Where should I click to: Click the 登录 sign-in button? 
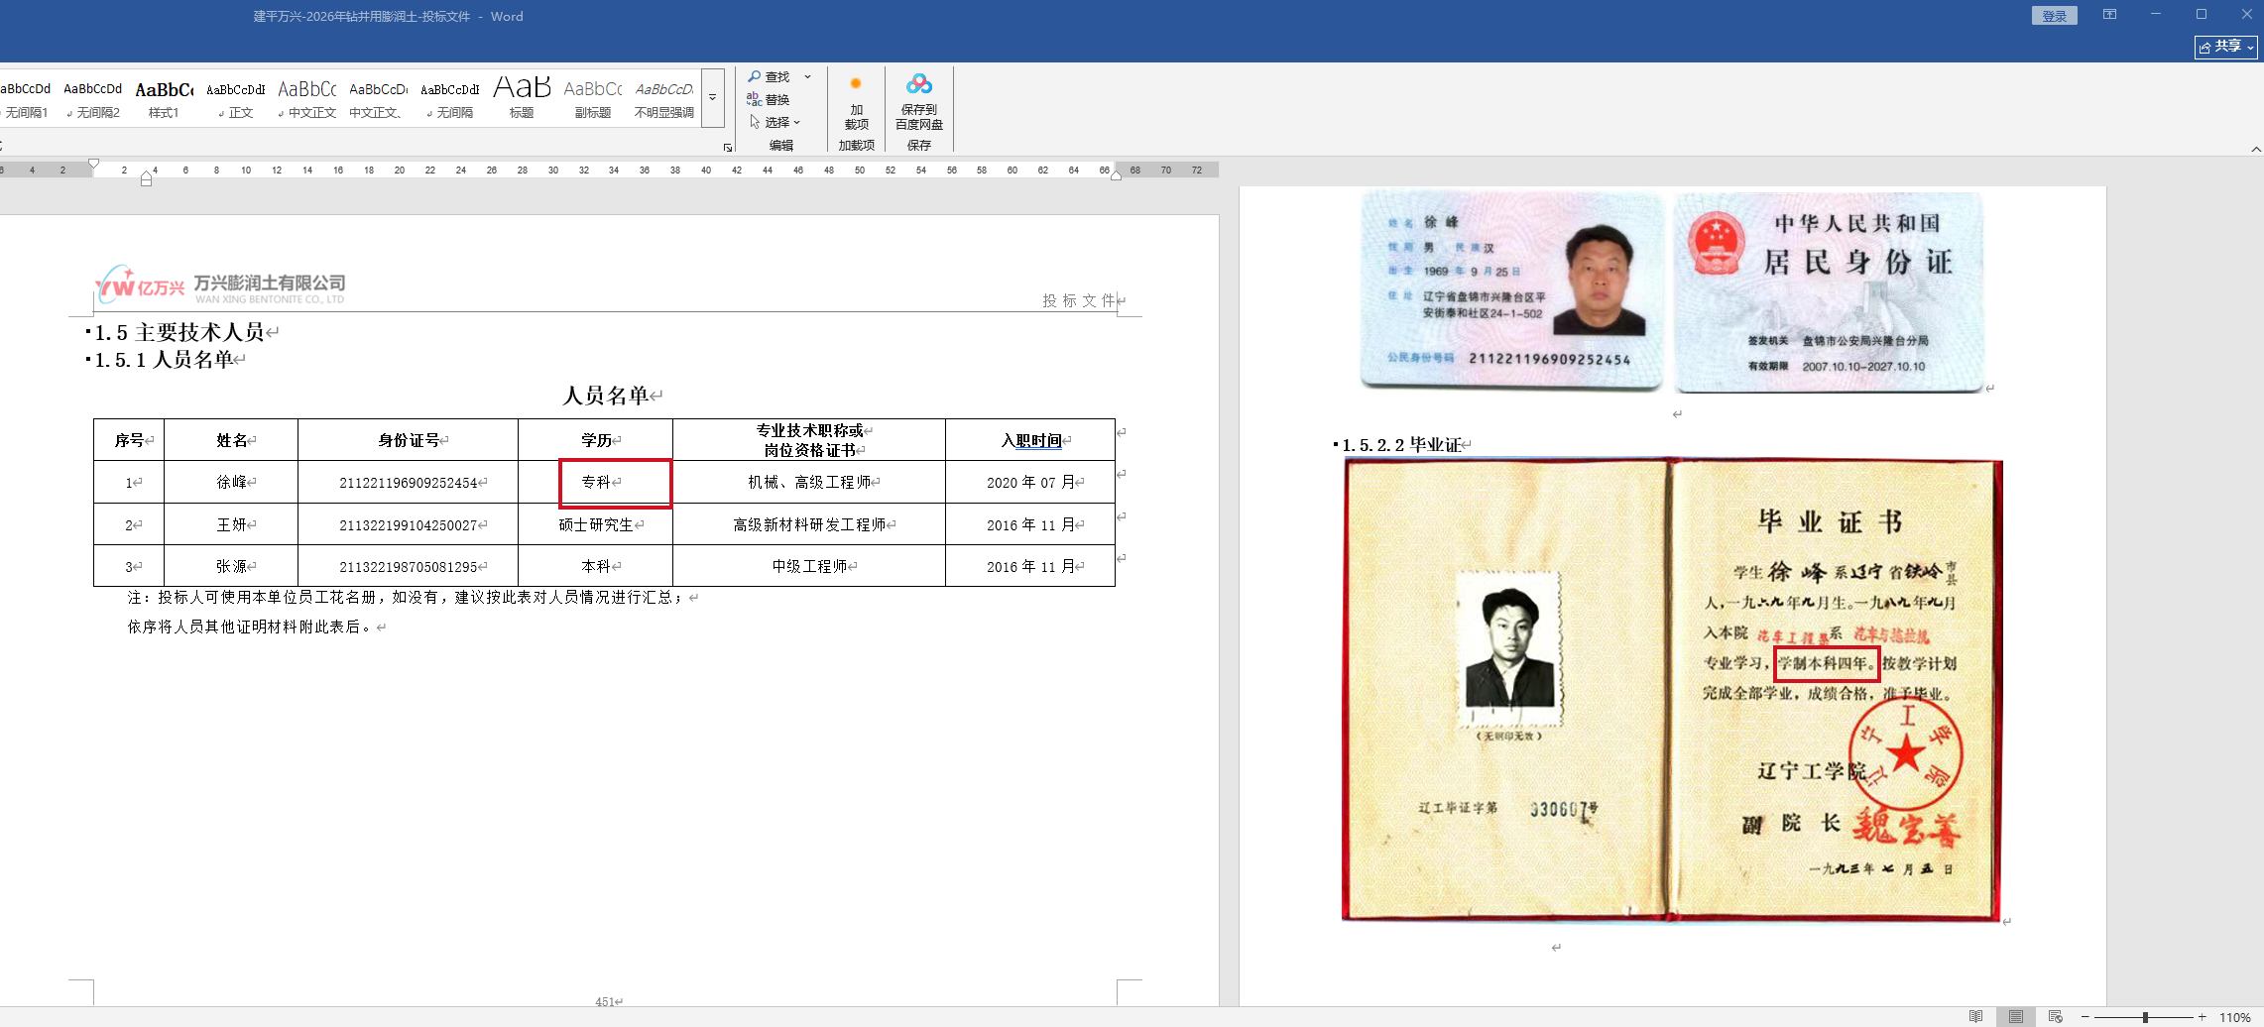coord(2054,16)
